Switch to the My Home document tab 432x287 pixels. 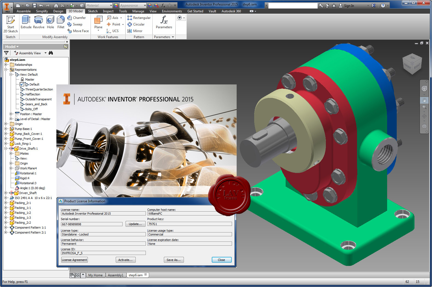click(95, 275)
